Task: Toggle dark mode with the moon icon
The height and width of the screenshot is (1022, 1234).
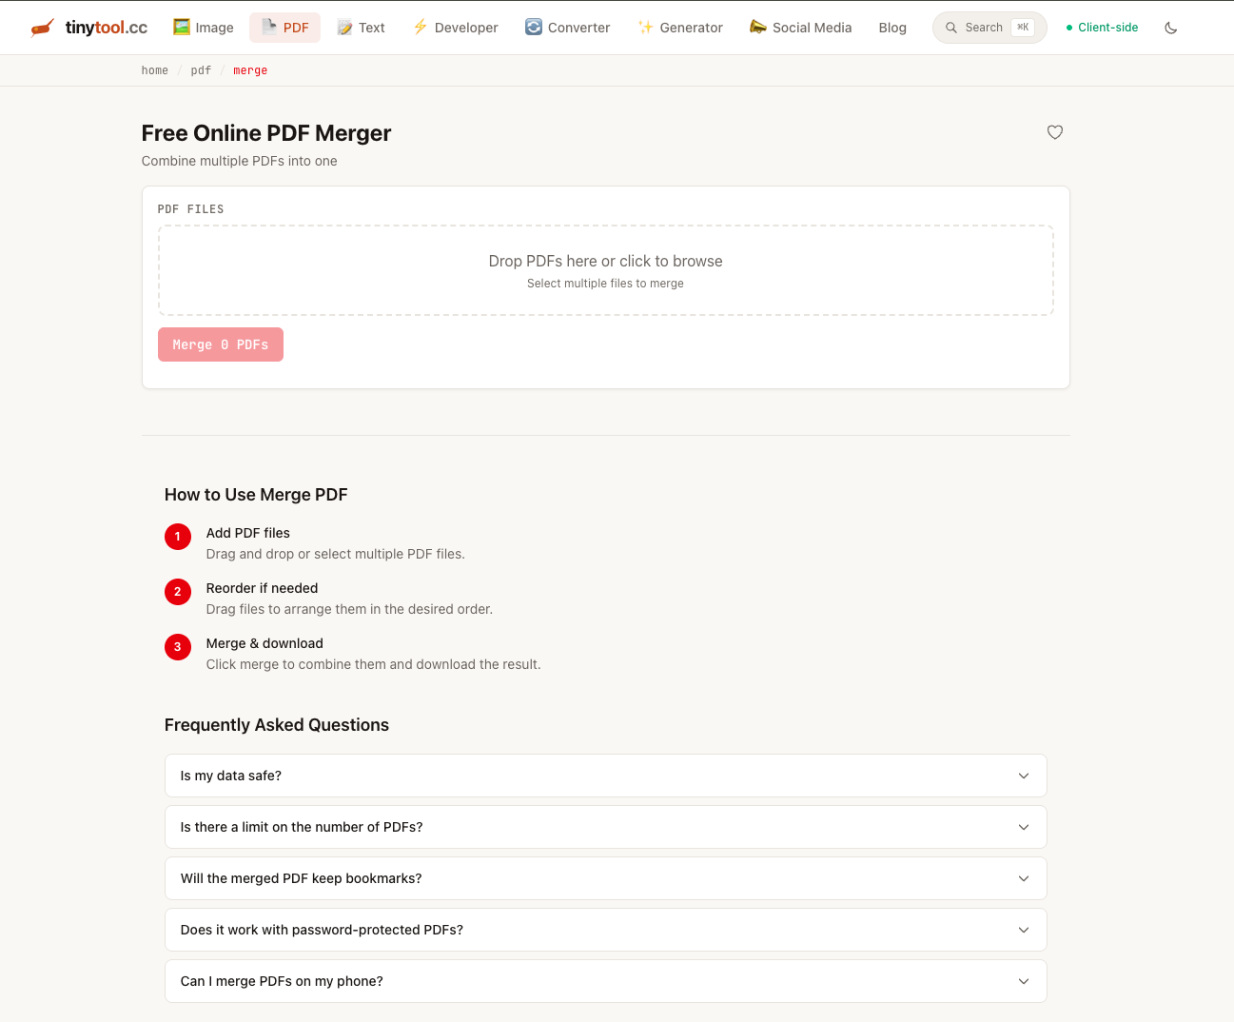Action: [x=1170, y=28]
